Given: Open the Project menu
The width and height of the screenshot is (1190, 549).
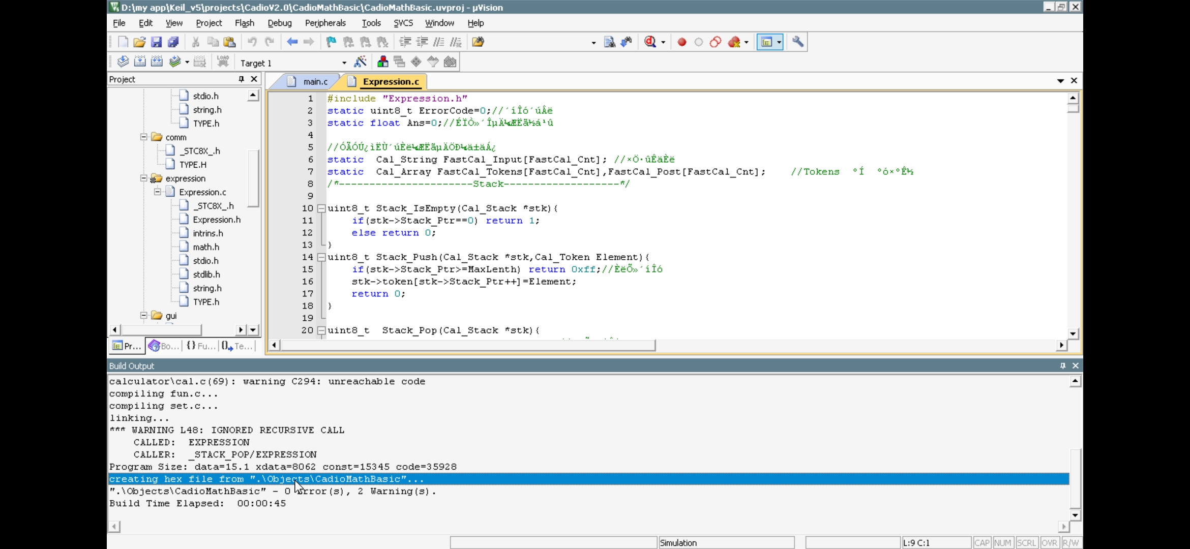Looking at the screenshot, I should click(x=209, y=23).
